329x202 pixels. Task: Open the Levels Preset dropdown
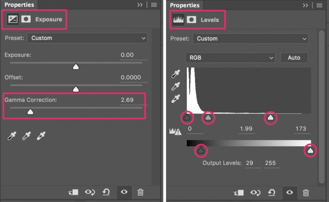(250, 39)
